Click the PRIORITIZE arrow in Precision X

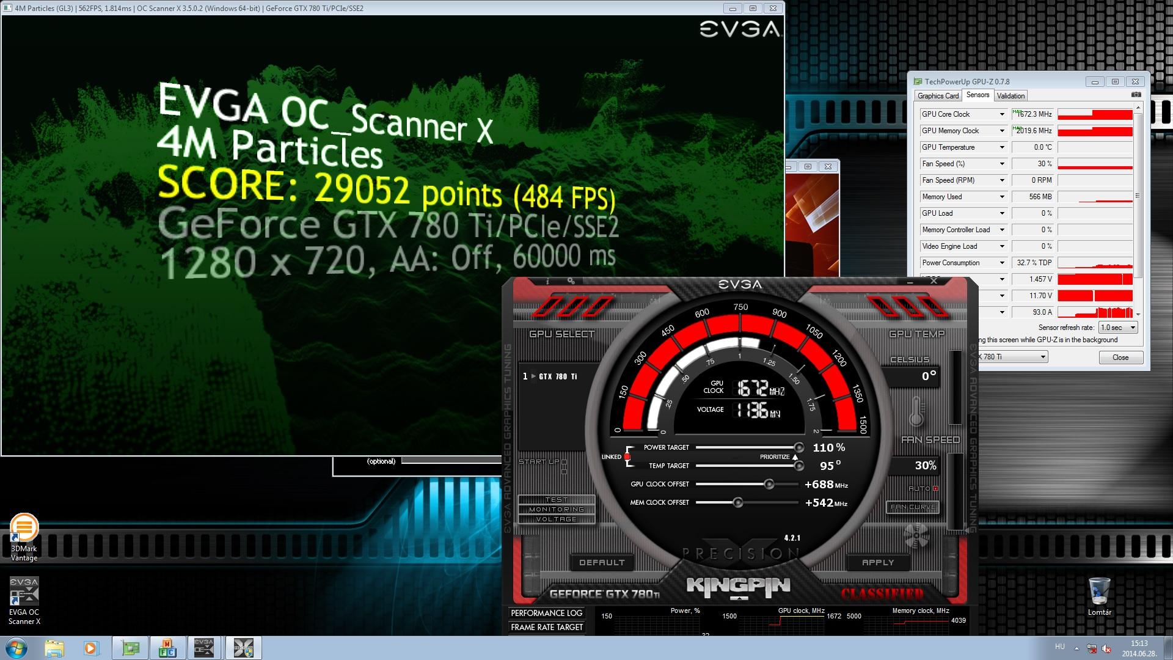tap(795, 457)
